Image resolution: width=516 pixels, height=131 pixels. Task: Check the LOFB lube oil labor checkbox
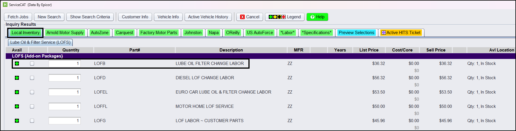pos(32,63)
